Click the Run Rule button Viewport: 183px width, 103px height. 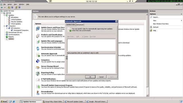point(93,37)
